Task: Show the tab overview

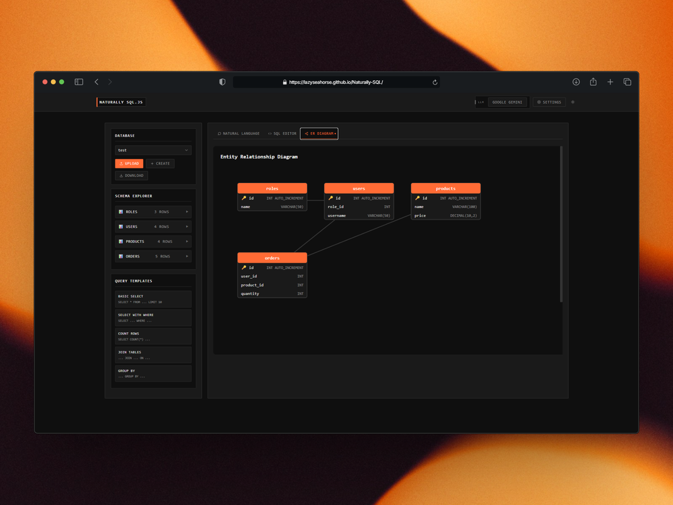Action: point(627,82)
